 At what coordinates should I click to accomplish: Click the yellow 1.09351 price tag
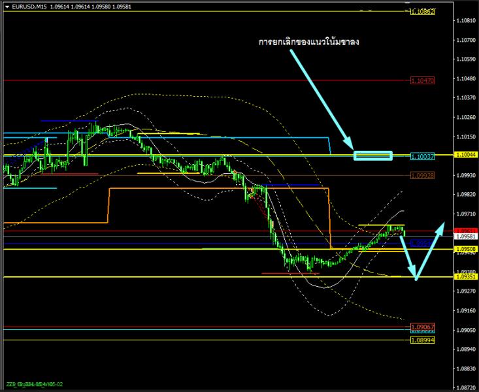[x=466, y=276]
